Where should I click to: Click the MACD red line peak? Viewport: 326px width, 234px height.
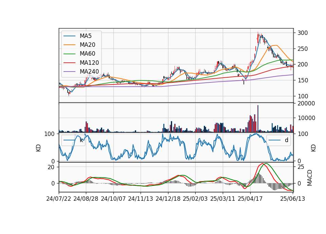tap(262, 163)
